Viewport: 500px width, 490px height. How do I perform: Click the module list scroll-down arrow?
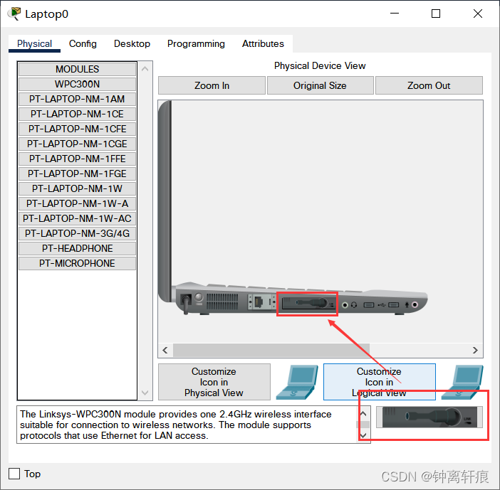(145, 393)
